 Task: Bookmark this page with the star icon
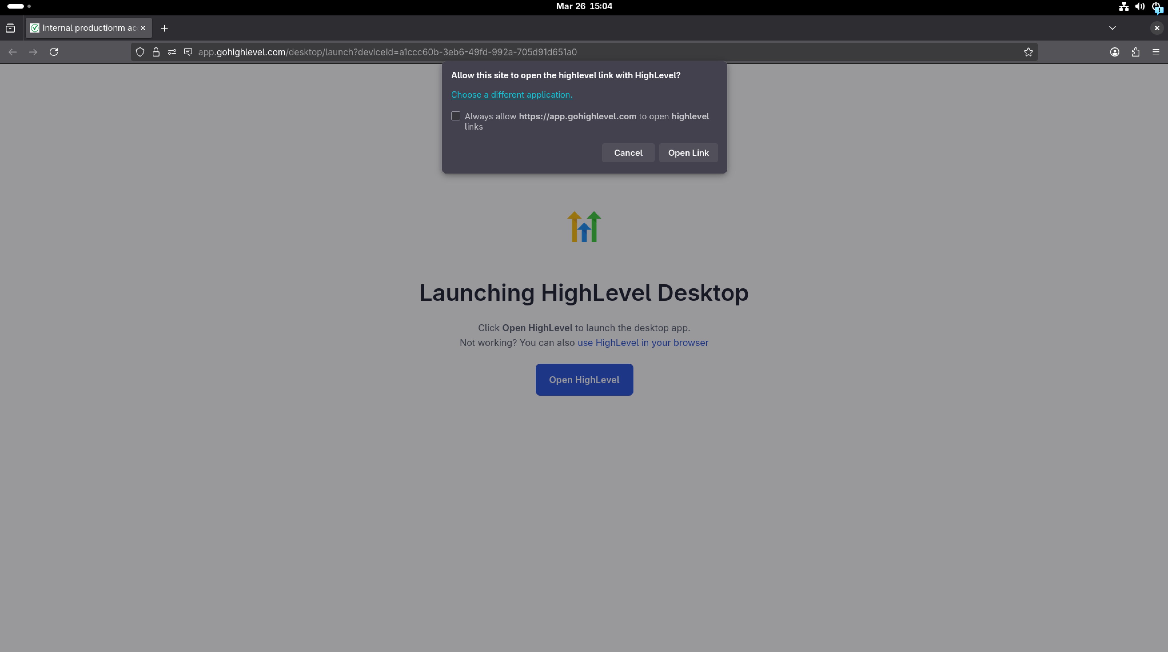coord(1028,52)
